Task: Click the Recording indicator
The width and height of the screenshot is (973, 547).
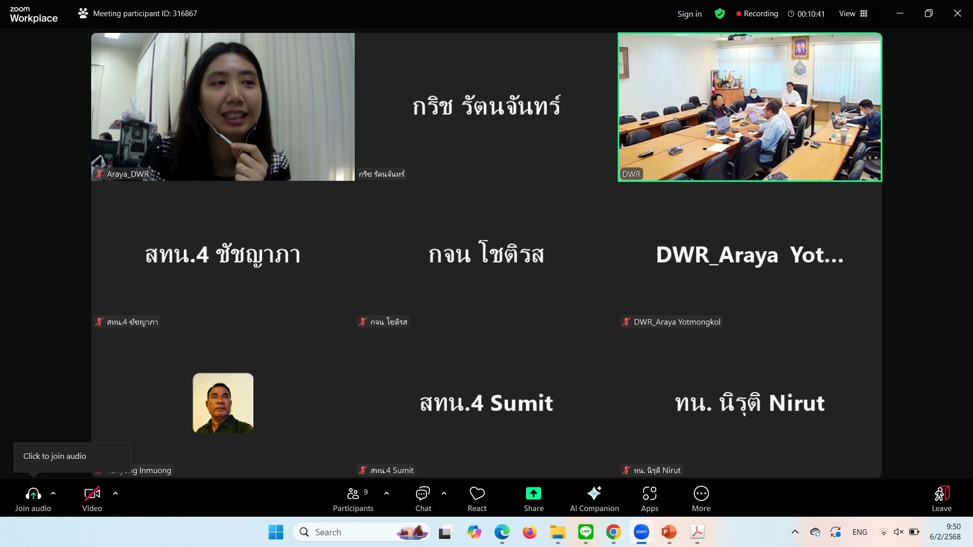Action: click(x=757, y=14)
